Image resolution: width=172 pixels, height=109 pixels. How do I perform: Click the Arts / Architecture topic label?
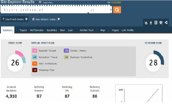[x=48, y=64]
